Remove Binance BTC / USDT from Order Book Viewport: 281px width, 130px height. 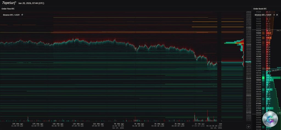tap(277, 15)
